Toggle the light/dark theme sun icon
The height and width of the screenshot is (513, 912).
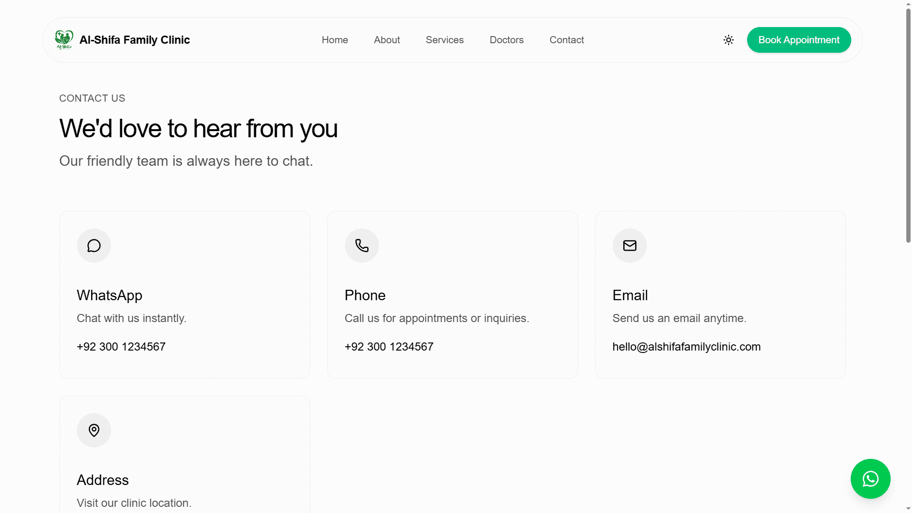[x=728, y=40]
